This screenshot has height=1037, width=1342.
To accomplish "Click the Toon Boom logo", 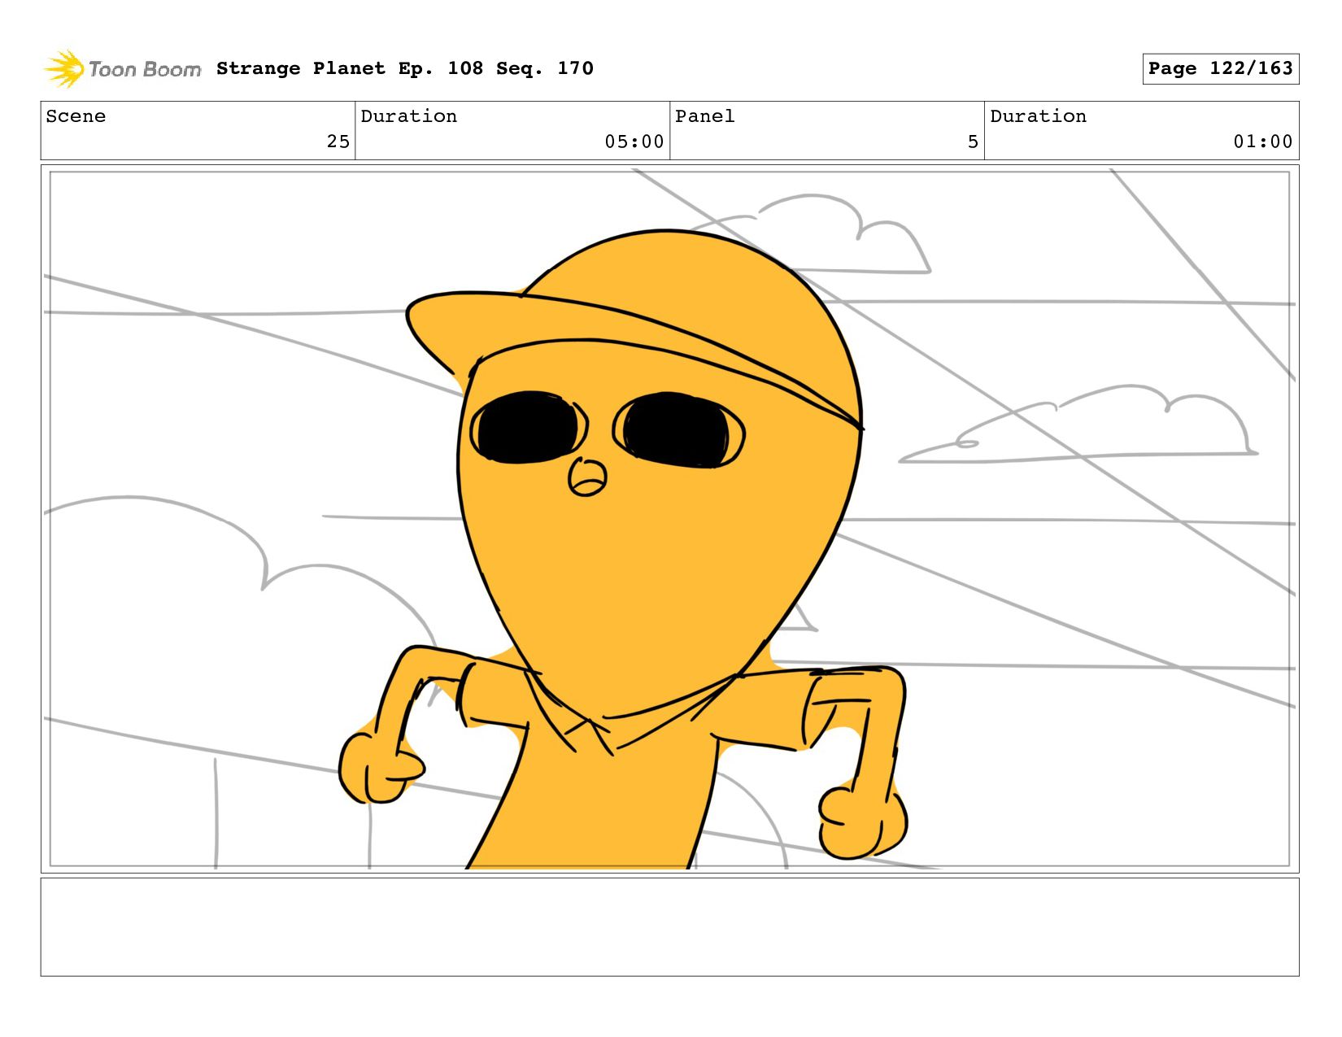I will tap(122, 69).
